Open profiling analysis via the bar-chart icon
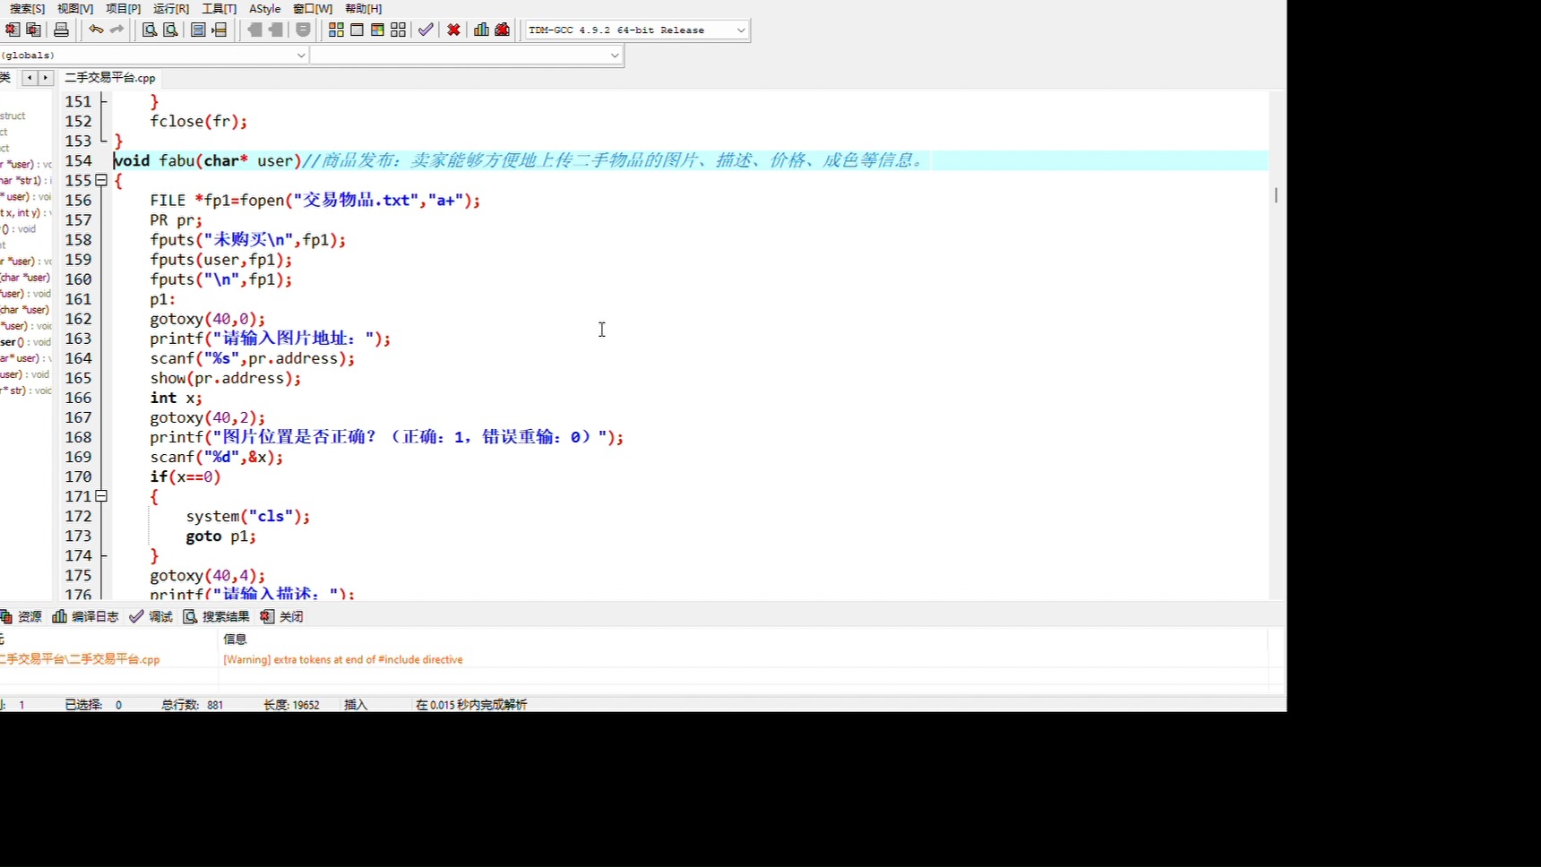This screenshot has width=1541, height=867. pyautogui.click(x=481, y=30)
